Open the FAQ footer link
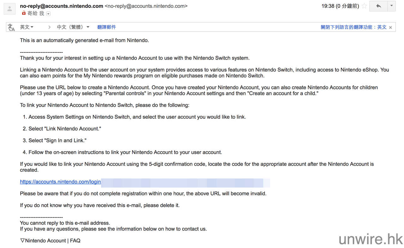 75,241
